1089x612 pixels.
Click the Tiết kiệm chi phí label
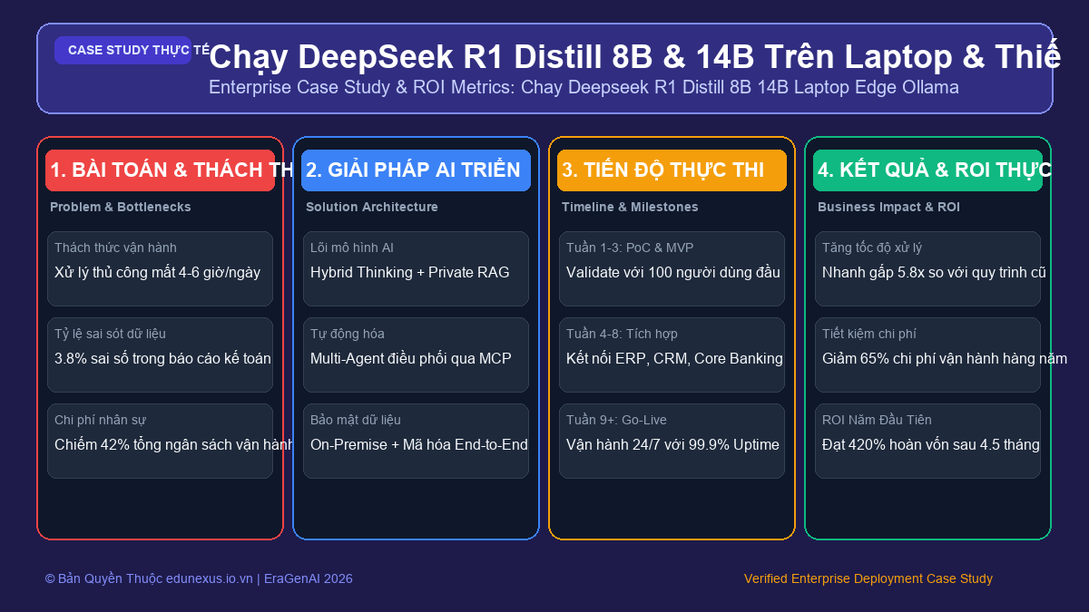pos(869,334)
